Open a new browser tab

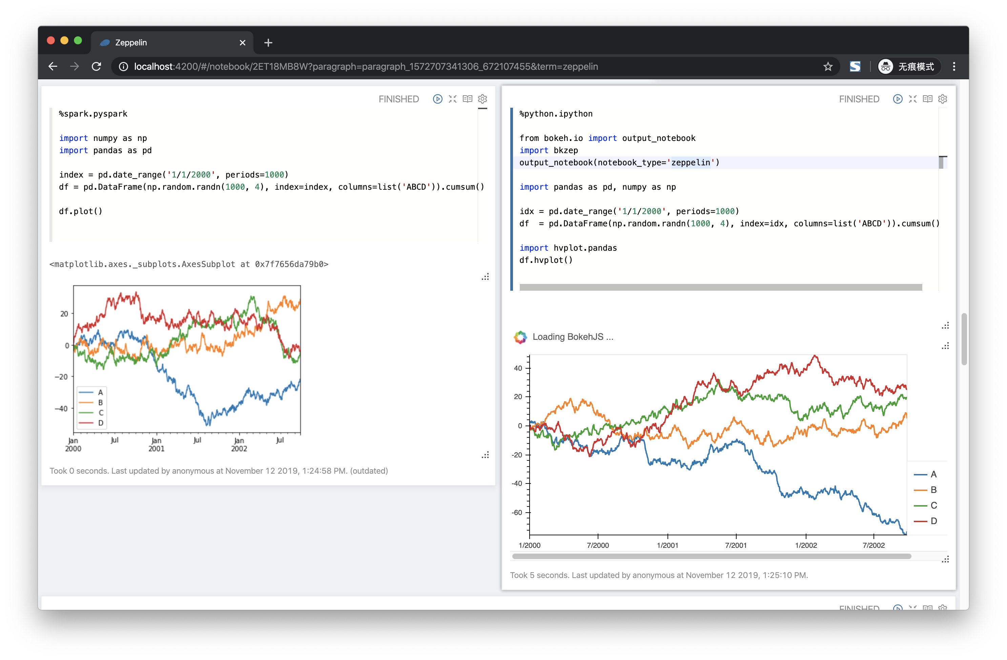(268, 43)
